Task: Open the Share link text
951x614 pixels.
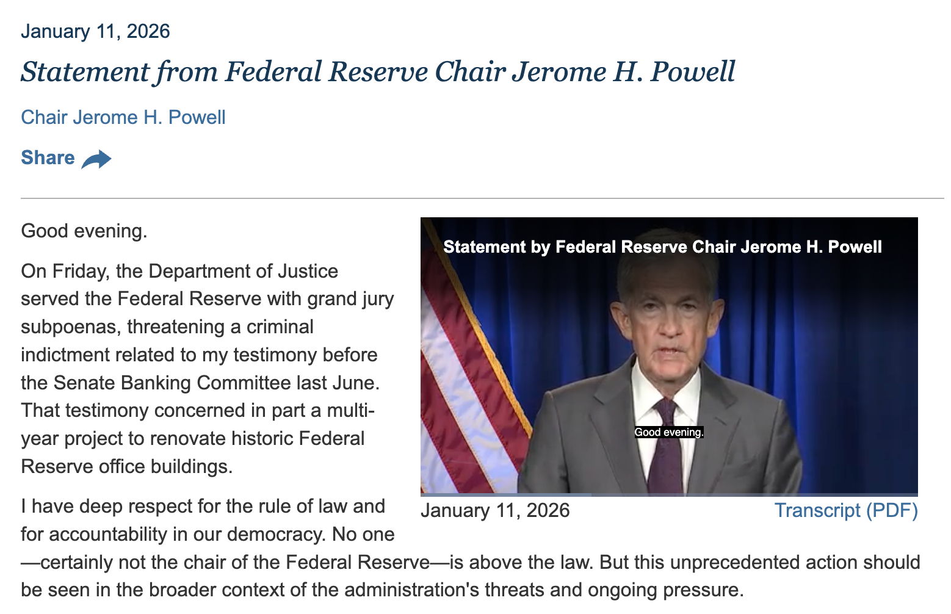Action: pyautogui.click(x=48, y=157)
